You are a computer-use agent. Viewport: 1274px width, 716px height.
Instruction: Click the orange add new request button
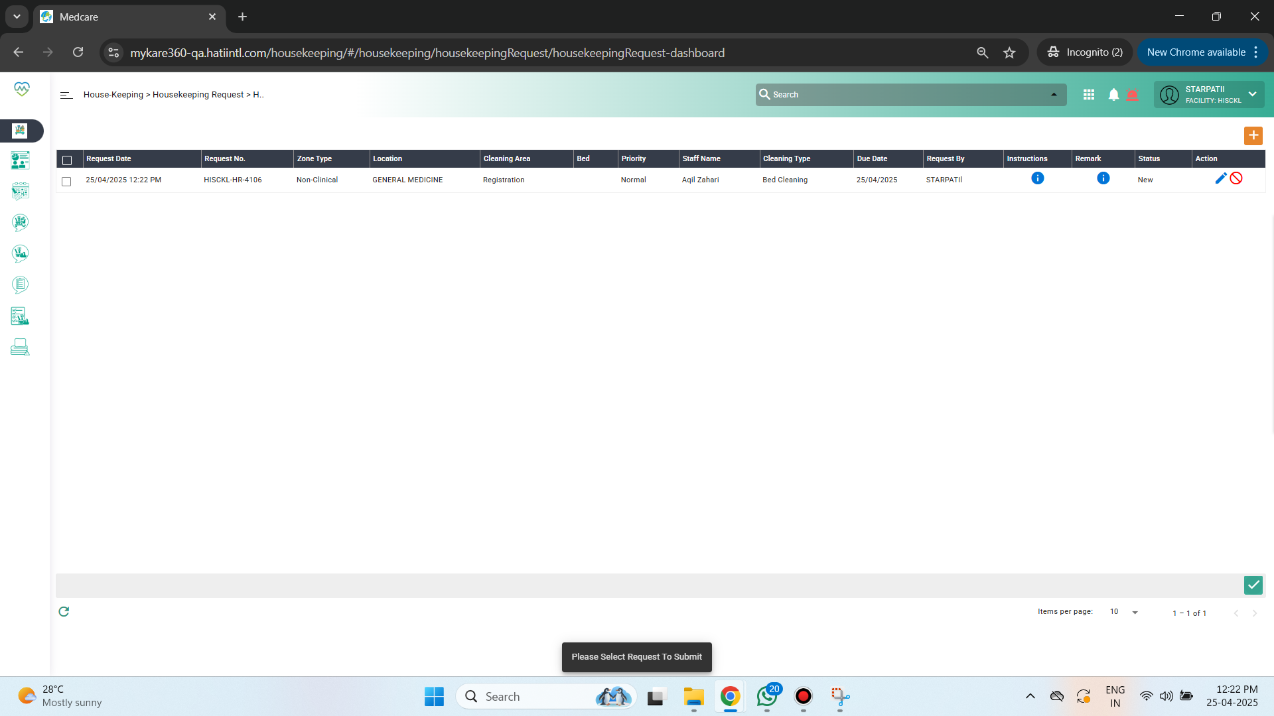tap(1253, 135)
